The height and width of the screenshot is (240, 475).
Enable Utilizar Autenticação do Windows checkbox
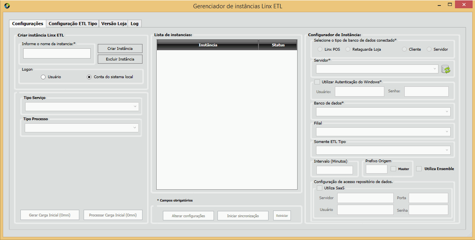[x=317, y=82]
